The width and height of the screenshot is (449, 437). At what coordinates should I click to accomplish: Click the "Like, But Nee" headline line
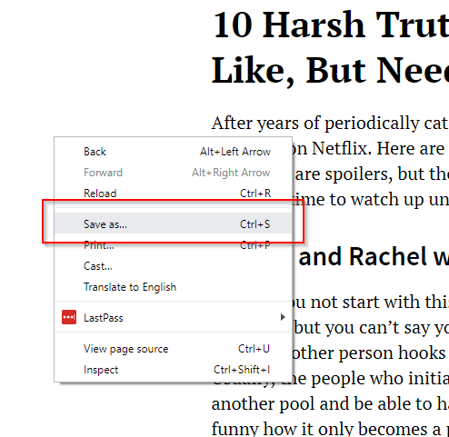click(x=330, y=71)
